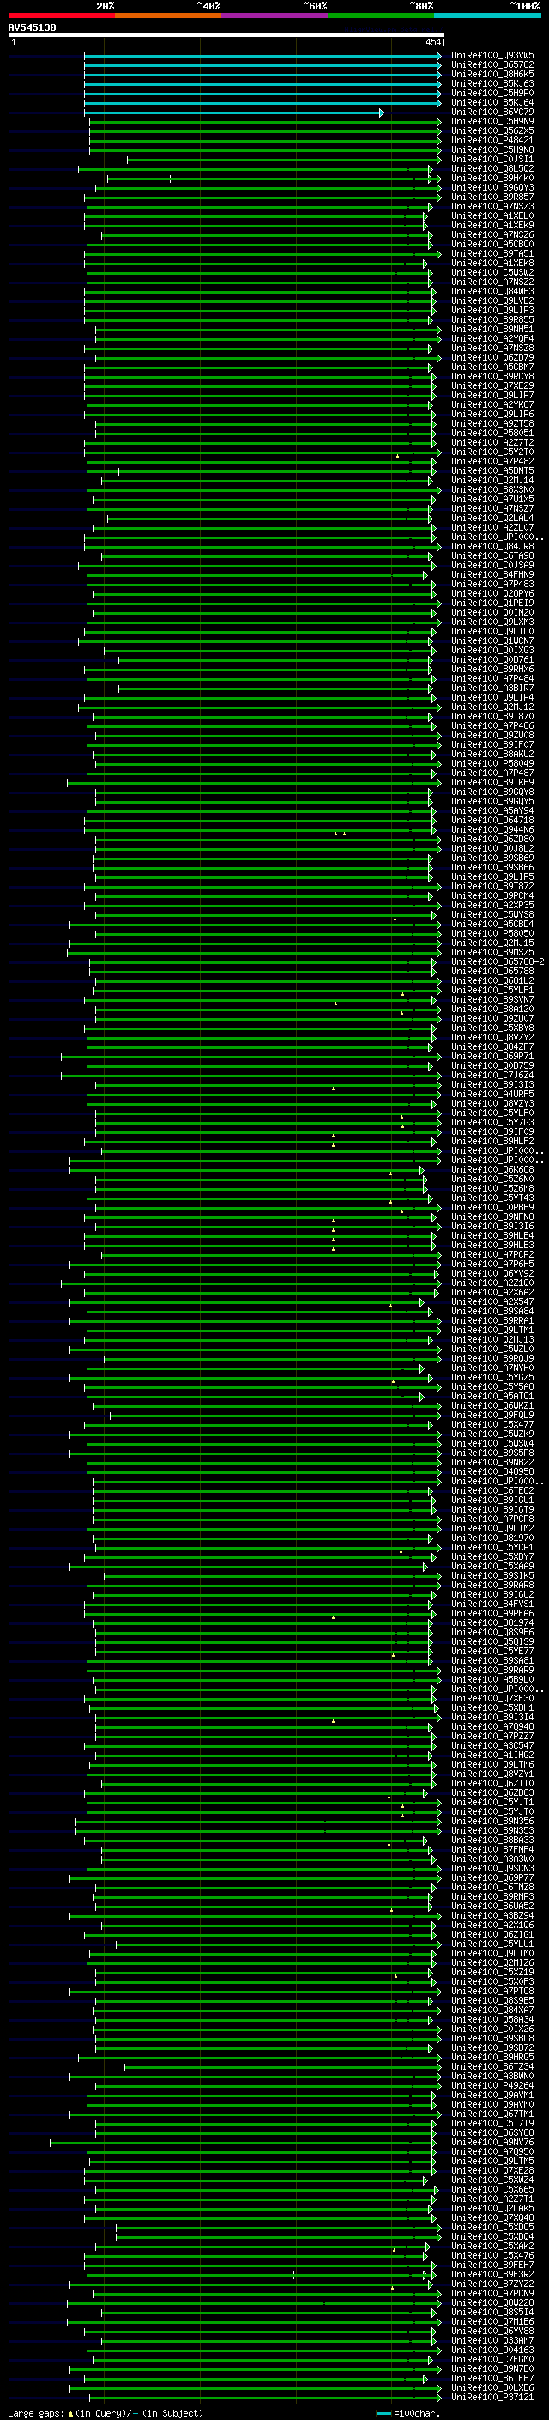549x2420 pixels.
Task: Select hit label UniRef100_O65788-2
Action: 498,962
